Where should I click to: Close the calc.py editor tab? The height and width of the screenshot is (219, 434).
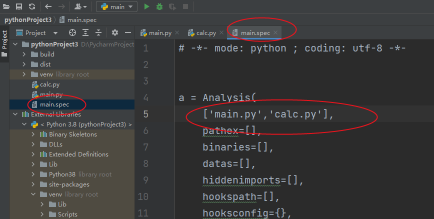[221, 32]
